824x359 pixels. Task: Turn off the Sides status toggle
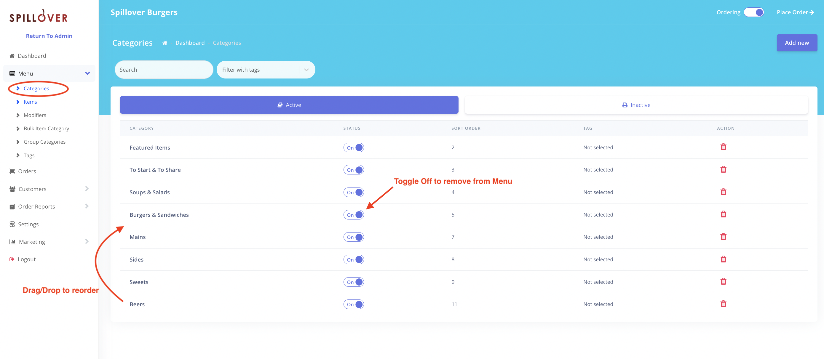(x=354, y=259)
